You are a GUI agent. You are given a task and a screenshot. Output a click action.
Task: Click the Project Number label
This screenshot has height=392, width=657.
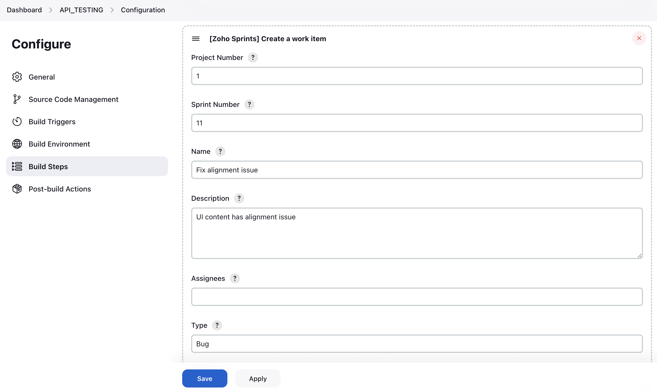[217, 57]
